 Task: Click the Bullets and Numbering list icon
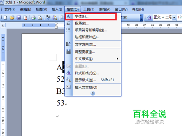tap(68, 30)
